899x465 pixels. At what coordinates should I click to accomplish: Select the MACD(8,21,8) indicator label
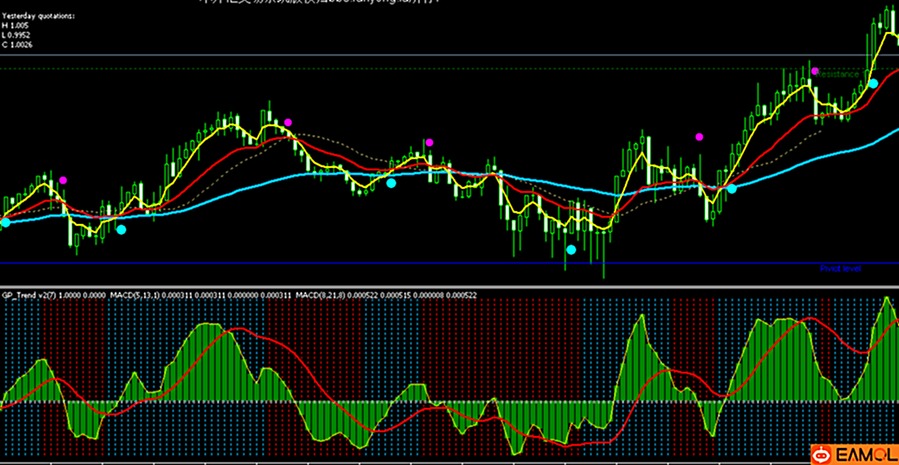[321, 296]
